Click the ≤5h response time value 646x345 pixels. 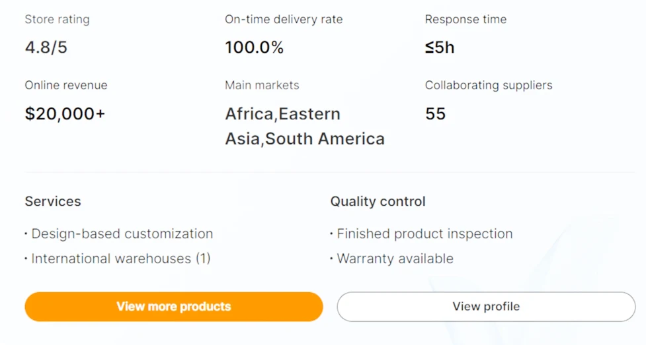click(440, 47)
